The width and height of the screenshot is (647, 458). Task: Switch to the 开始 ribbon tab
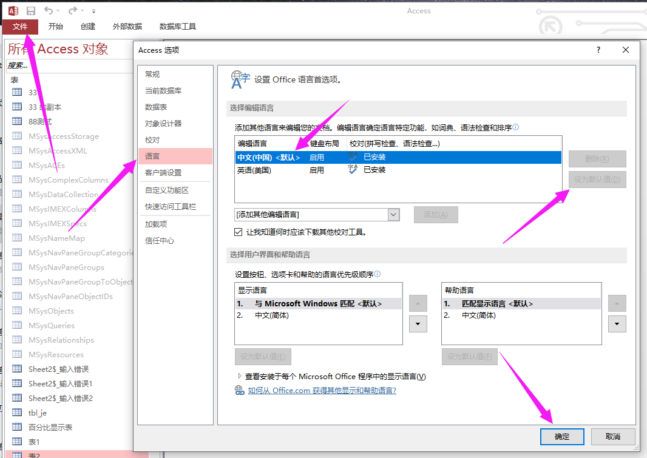(55, 27)
